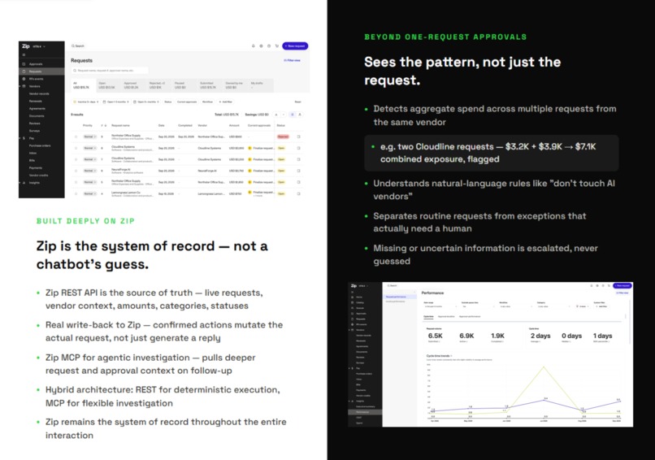Open the My drafts tab

point(261,85)
